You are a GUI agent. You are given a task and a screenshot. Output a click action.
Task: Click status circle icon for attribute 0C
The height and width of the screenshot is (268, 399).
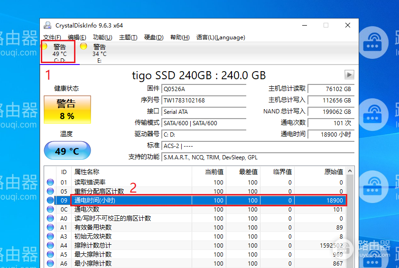[50, 209]
